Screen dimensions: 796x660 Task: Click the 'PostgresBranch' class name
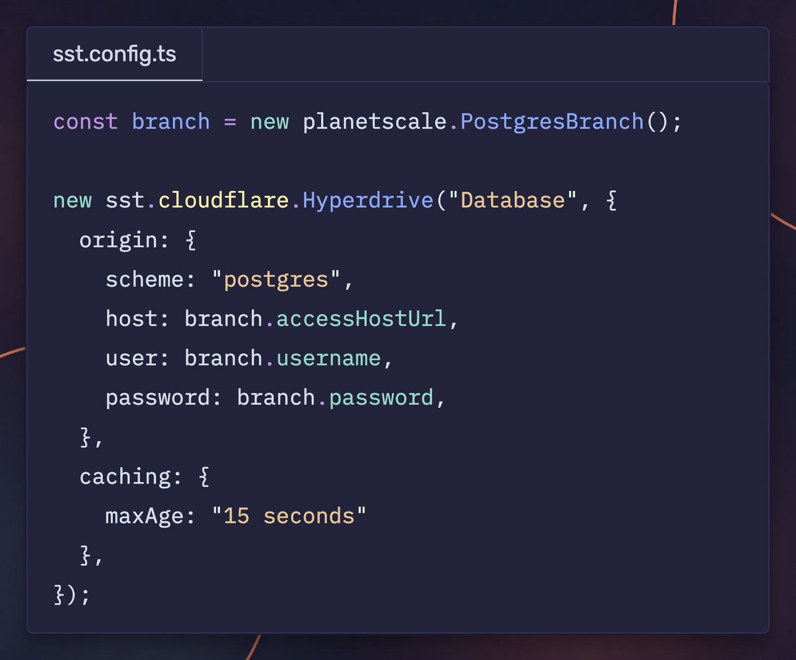552,122
